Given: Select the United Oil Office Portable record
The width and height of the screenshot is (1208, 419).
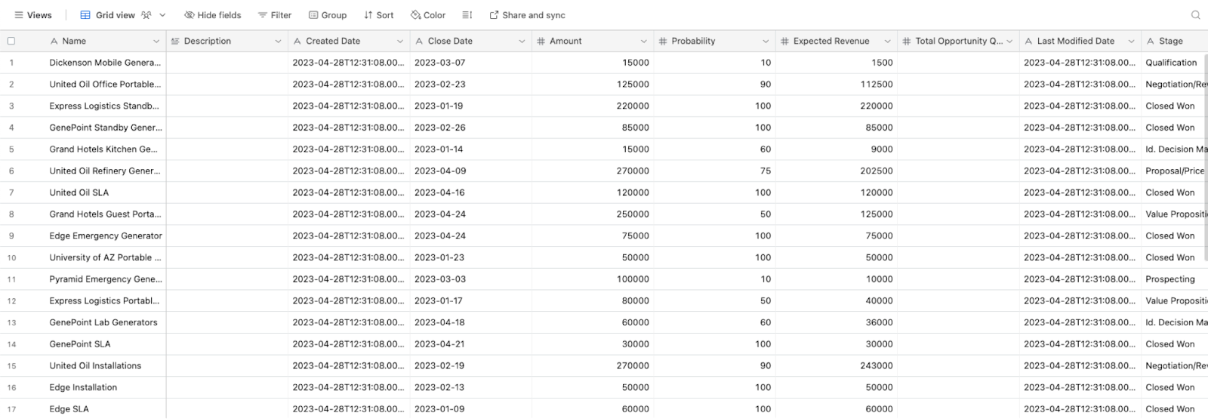Looking at the screenshot, I should pos(105,85).
